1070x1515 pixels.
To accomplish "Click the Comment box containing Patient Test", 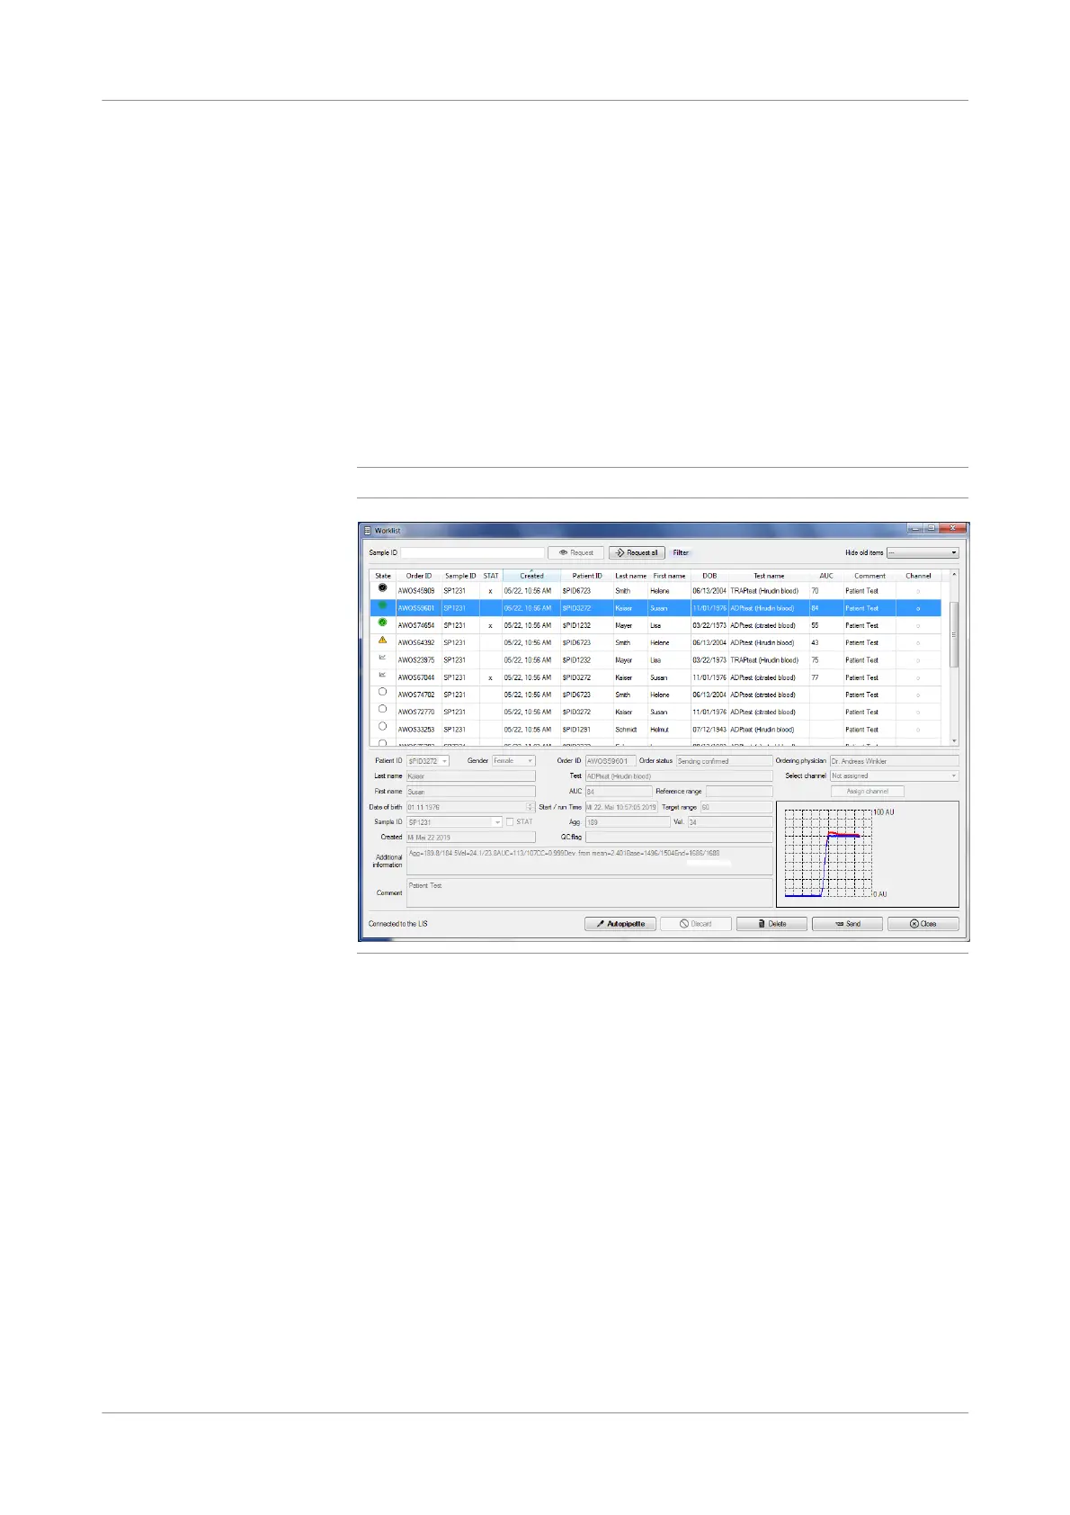I will (x=589, y=893).
